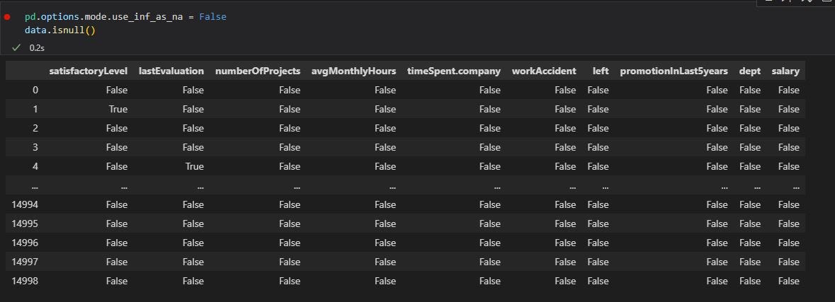This screenshot has height=302, width=835.
Task: Click the numberOfProjects column header
Action: point(258,71)
